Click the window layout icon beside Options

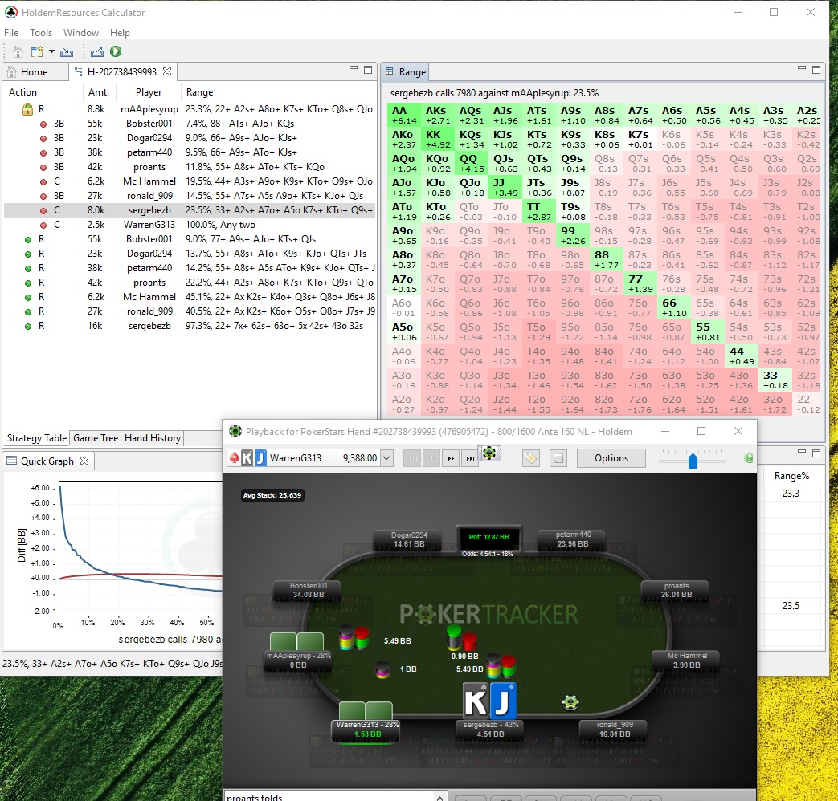click(x=558, y=458)
